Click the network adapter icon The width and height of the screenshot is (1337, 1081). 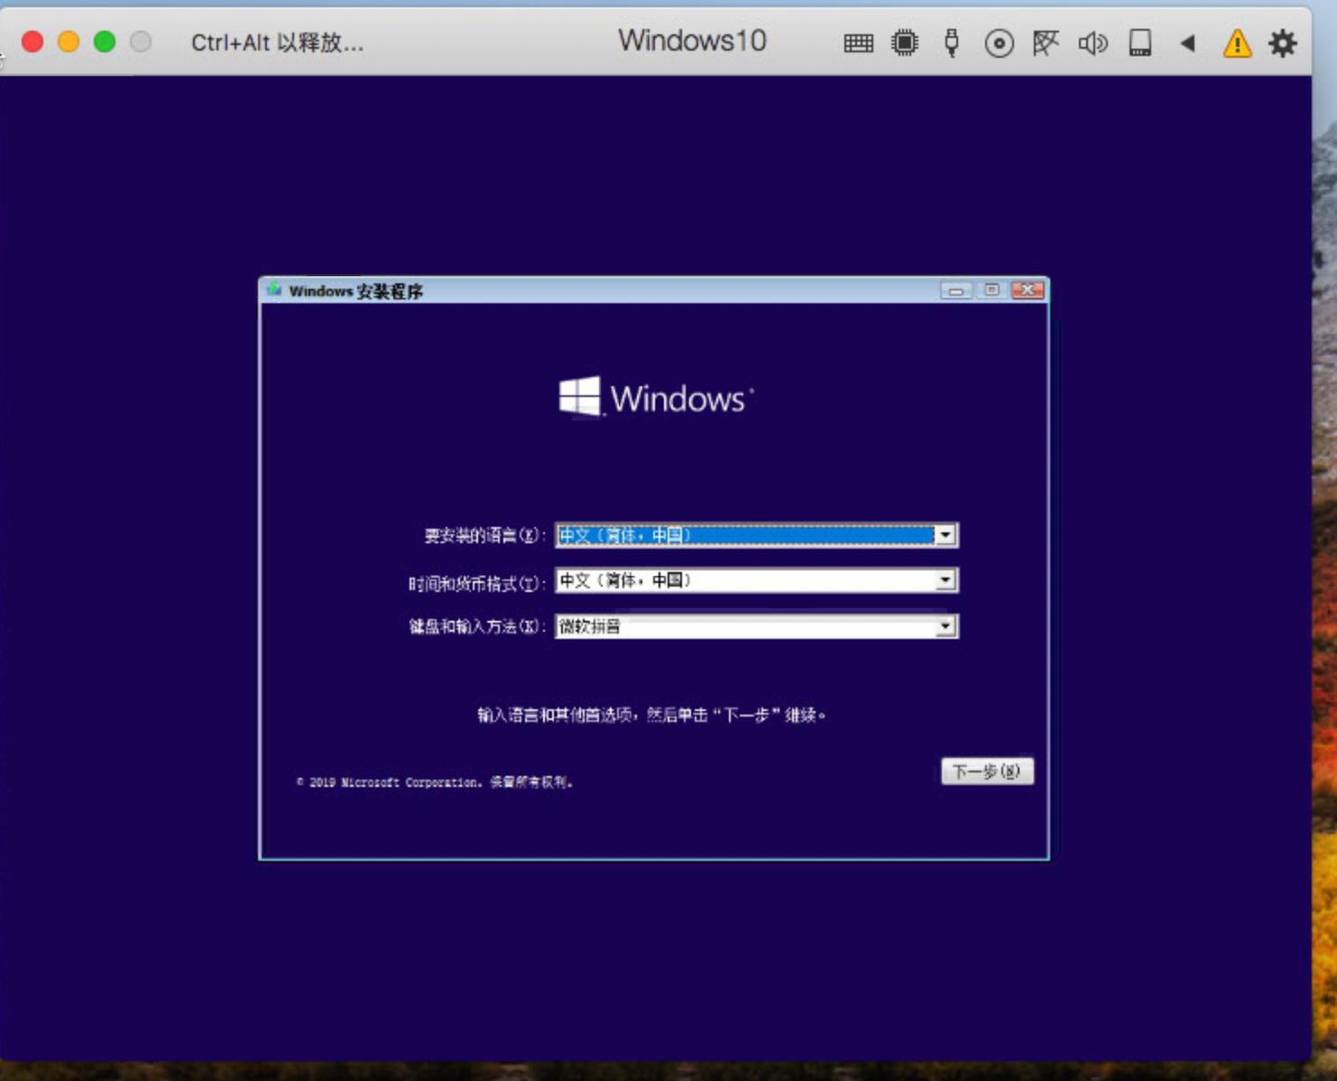[1045, 42]
